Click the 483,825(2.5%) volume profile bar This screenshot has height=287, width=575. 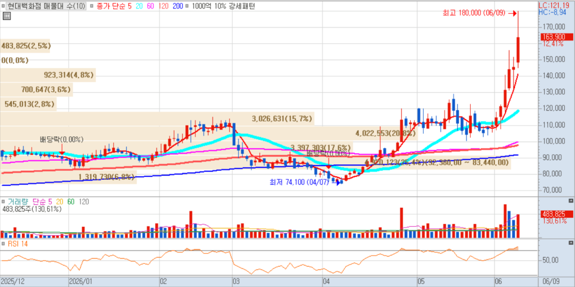coord(25,46)
